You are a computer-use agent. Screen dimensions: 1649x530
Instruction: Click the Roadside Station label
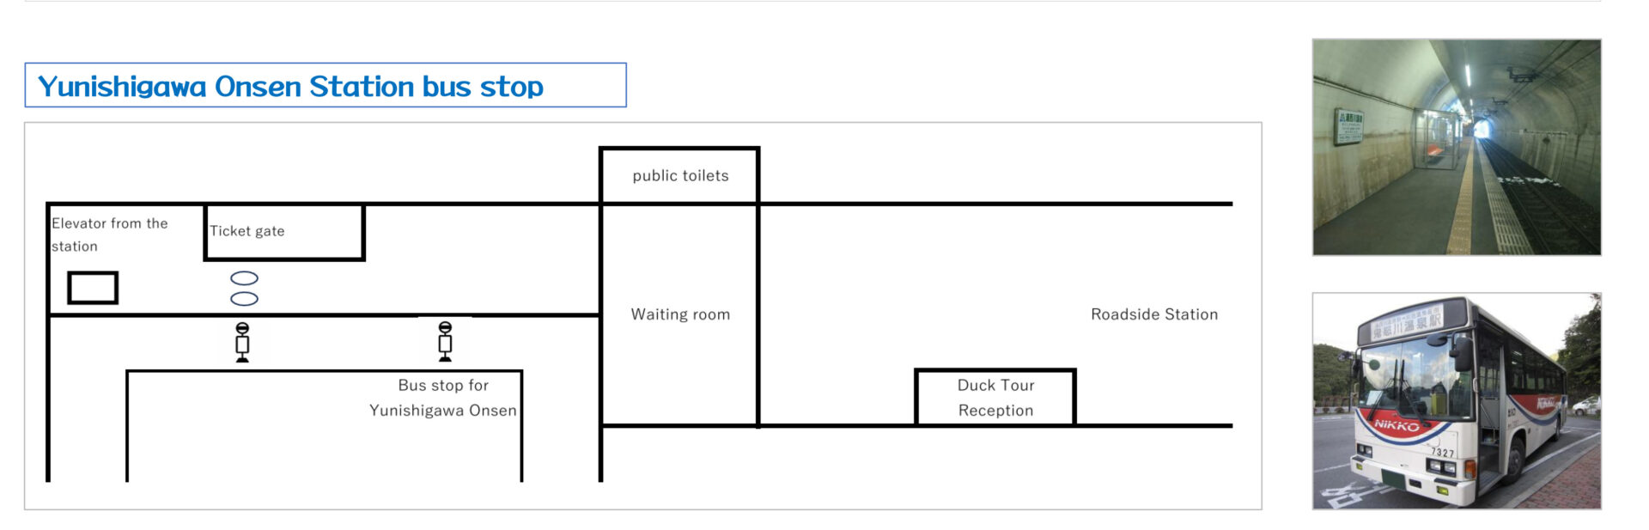1153,314
